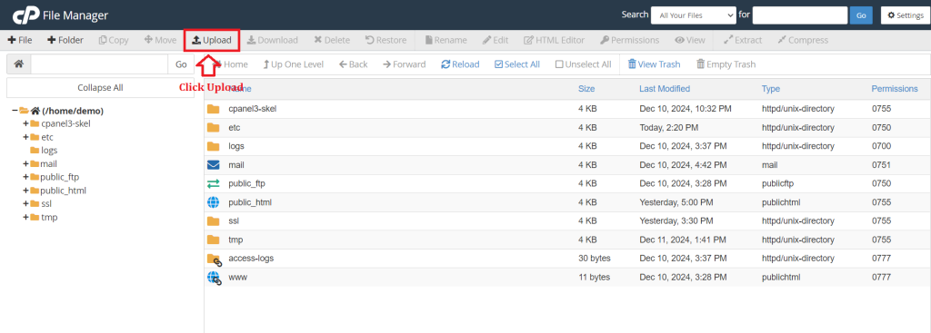This screenshot has width=931, height=333.
Task: Click the Back navigation button
Action: (354, 64)
